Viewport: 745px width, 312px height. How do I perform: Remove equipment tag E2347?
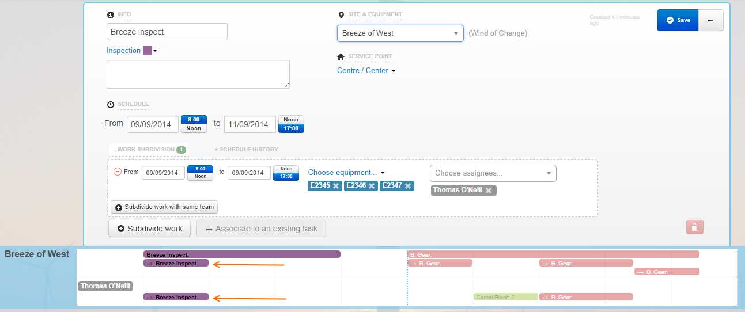pos(408,186)
